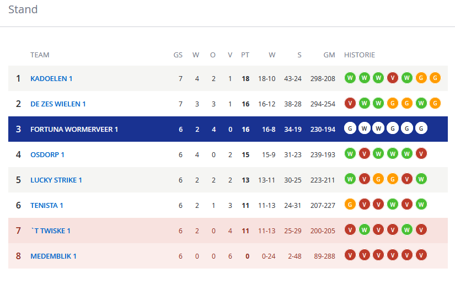The width and height of the screenshot is (455, 300).
Task: Click Tenista's first orange G history icon
Action: 350,204
